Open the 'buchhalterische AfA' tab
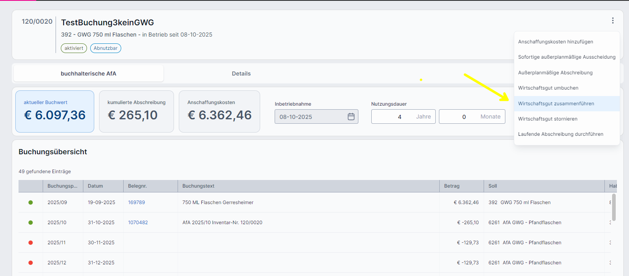The width and height of the screenshot is (629, 276). 89,74
